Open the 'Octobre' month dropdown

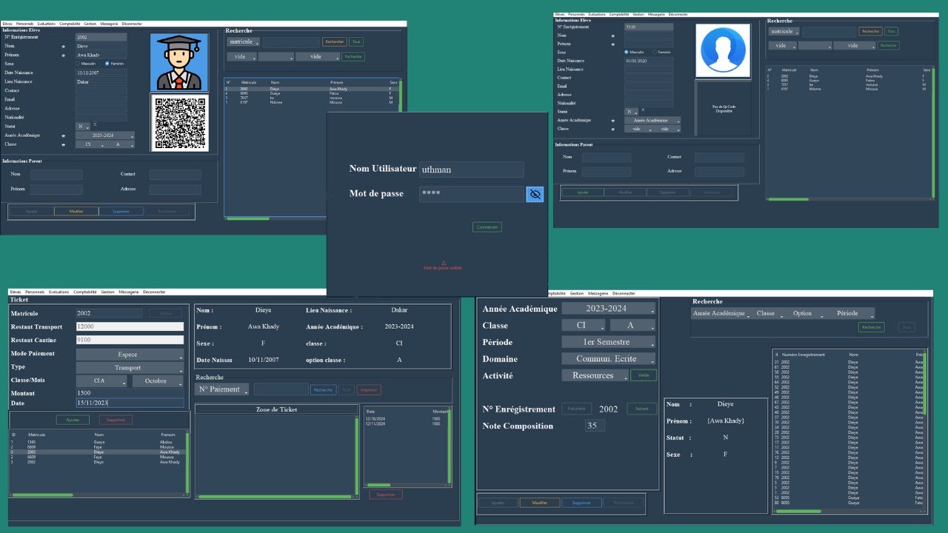coord(158,381)
